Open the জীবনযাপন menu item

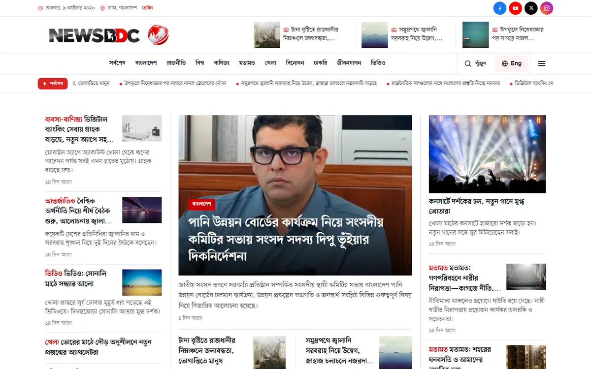pos(349,63)
